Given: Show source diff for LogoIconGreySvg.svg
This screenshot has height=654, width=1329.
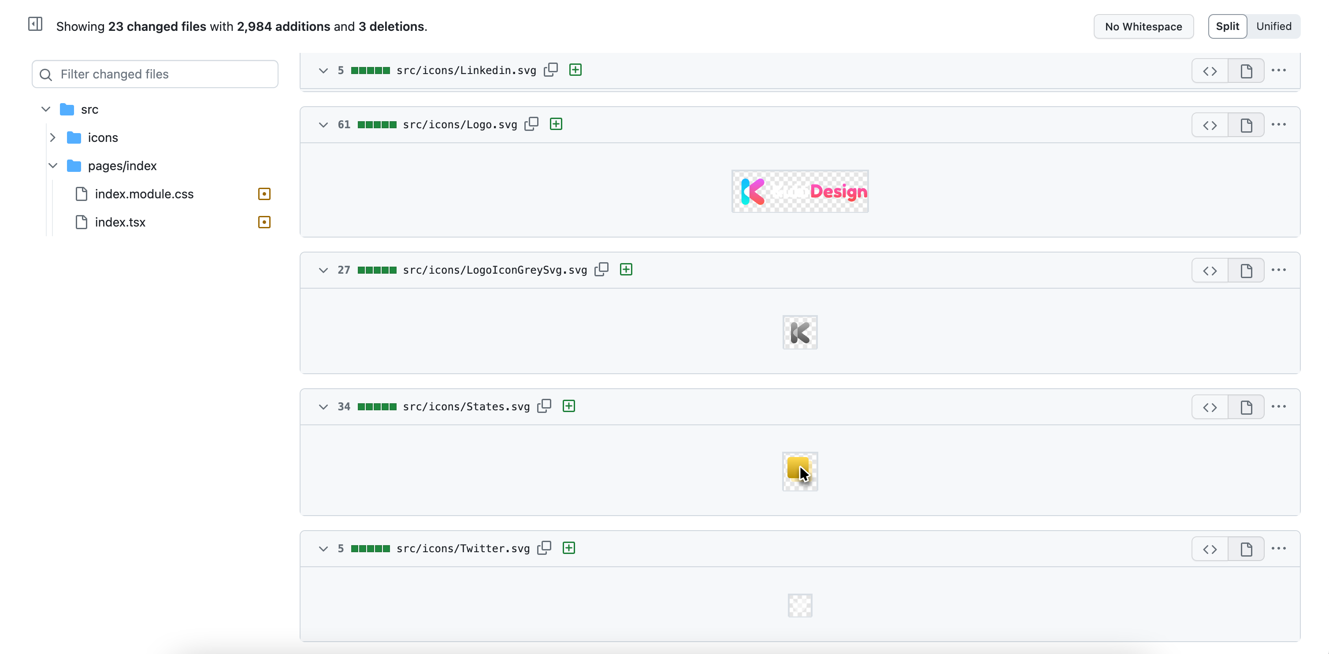Looking at the screenshot, I should point(1210,271).
